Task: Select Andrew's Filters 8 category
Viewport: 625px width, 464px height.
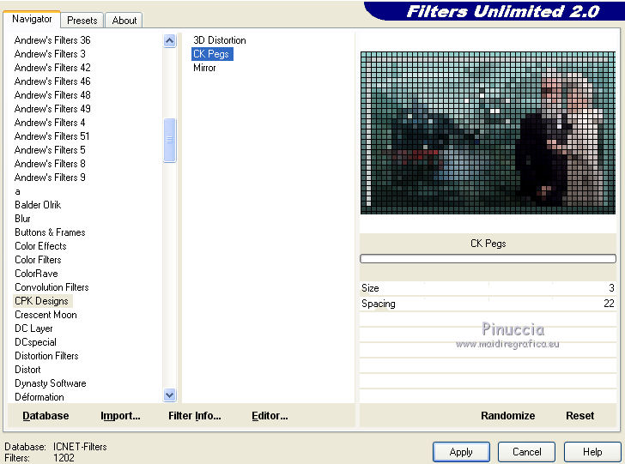Action: [x=50, y=164]
